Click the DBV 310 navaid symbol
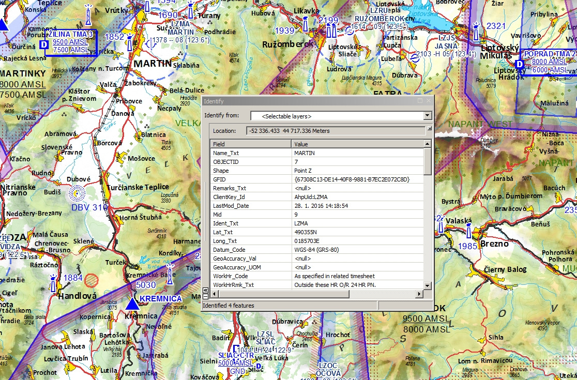The width and height of the screenshot is (577, 380). pos(77,193)
